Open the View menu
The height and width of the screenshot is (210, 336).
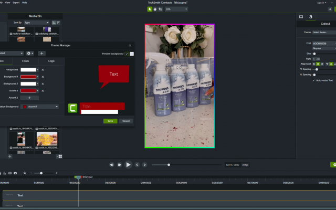7,3
